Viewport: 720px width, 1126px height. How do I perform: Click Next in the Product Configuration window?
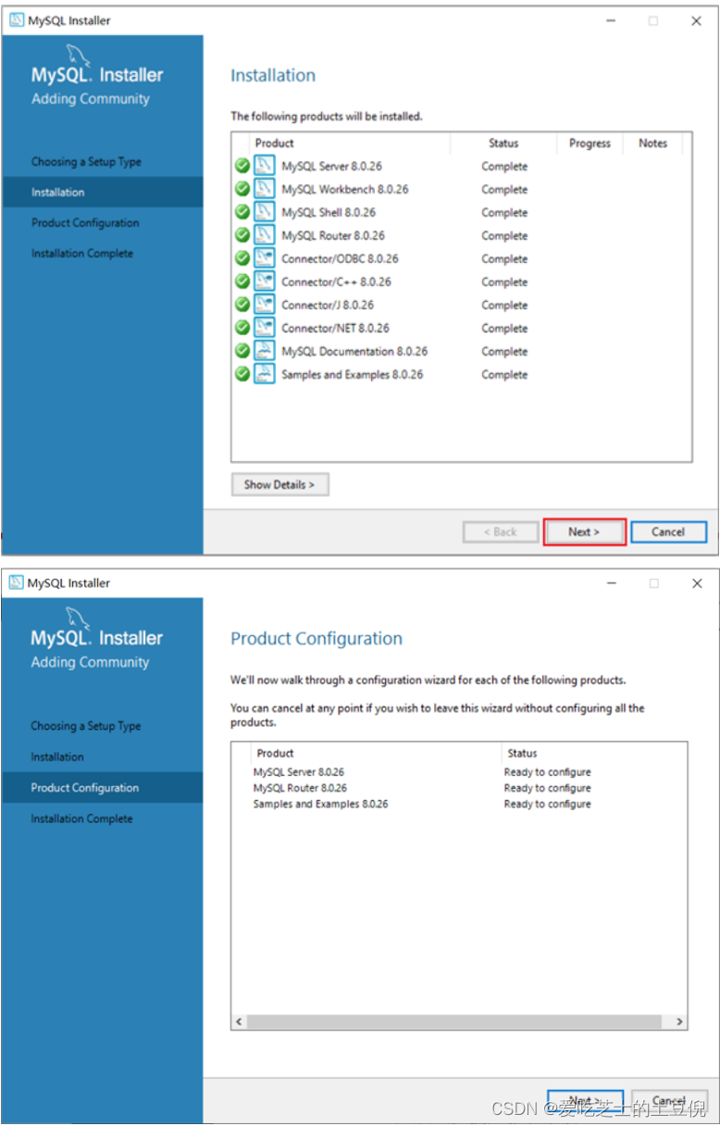click(x=585, y=1101)
